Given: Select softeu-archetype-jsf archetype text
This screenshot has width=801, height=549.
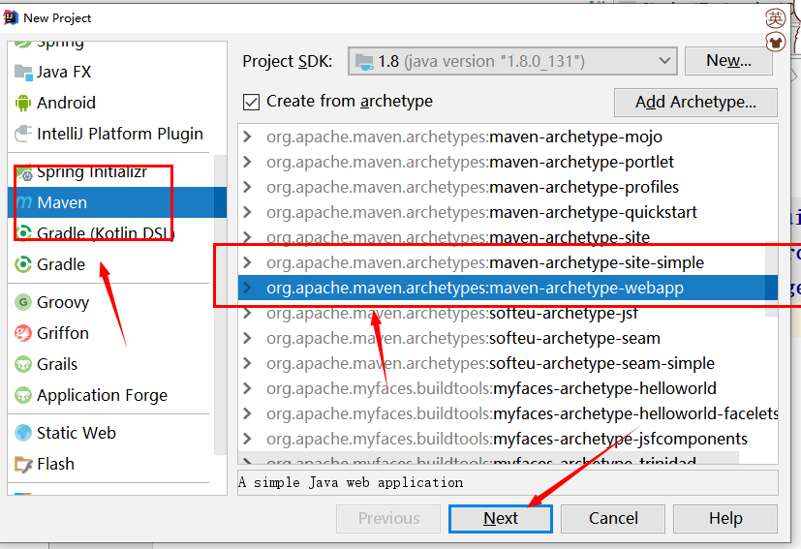Looking at the screenshot, I should pyautogui.click(x=452, y=313).
